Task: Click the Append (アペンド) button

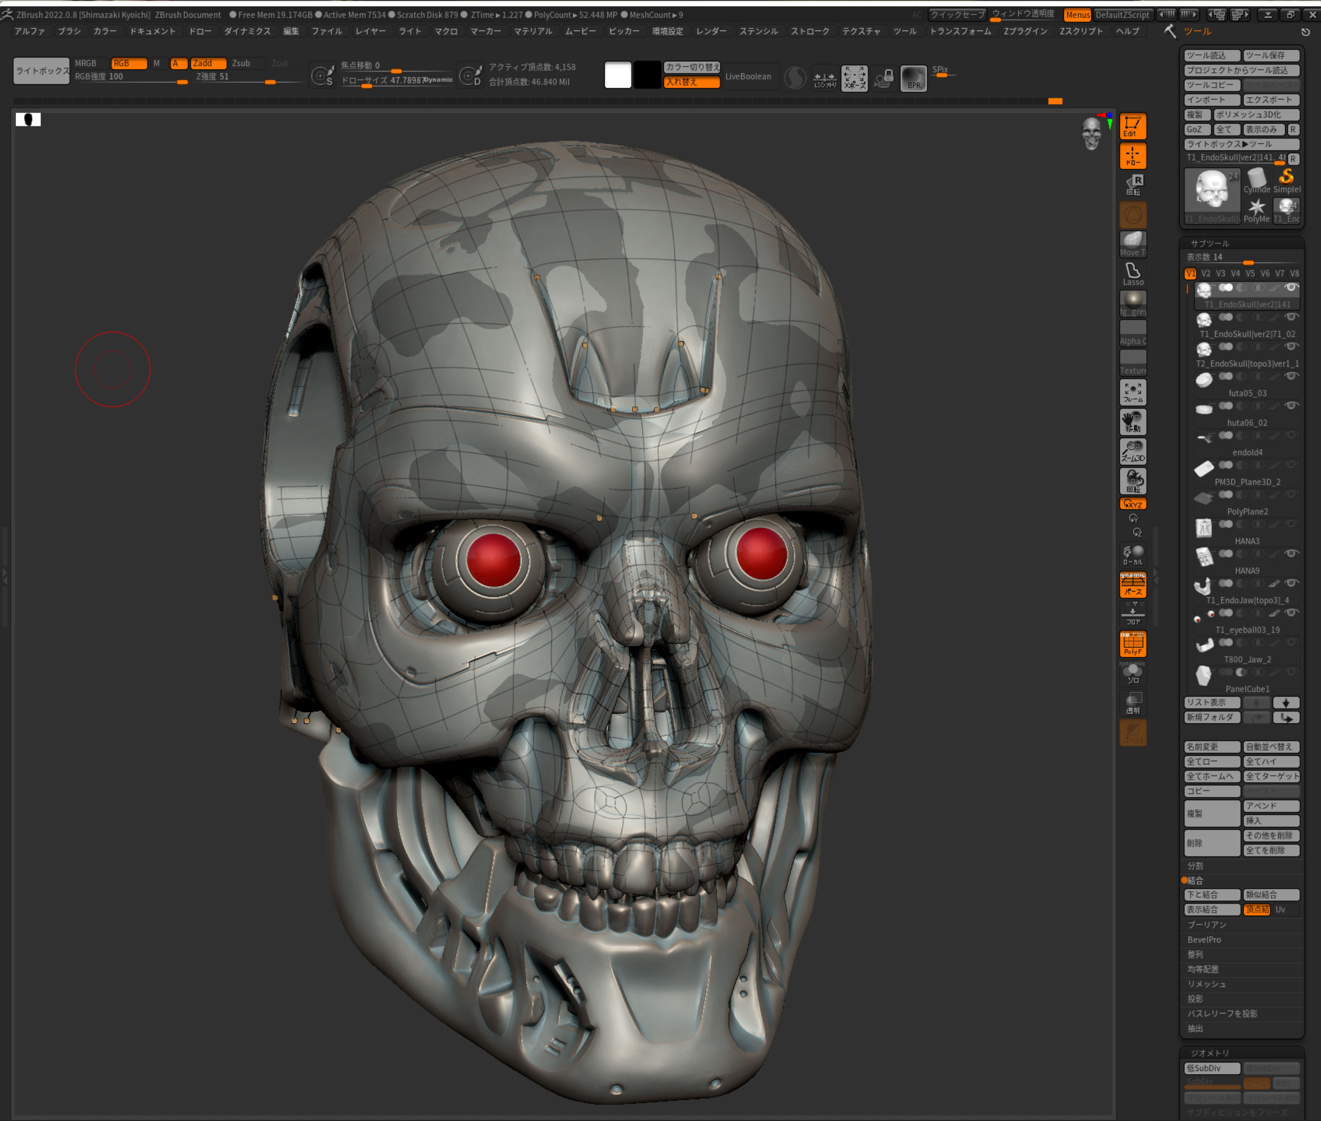Action: [x=1271, y=806]
